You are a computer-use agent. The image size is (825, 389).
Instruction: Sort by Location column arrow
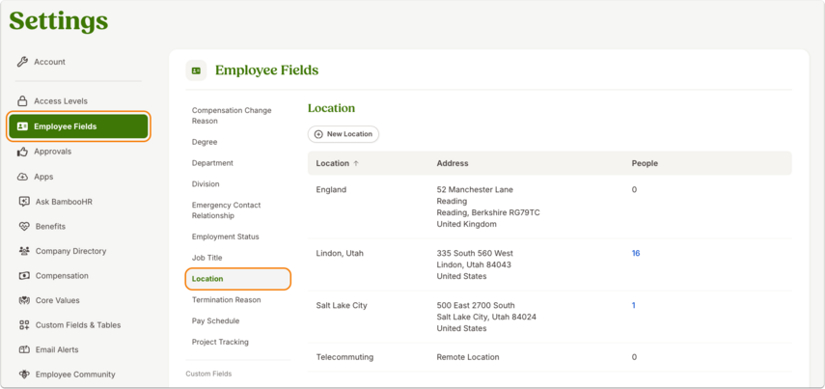click(356, 163)
